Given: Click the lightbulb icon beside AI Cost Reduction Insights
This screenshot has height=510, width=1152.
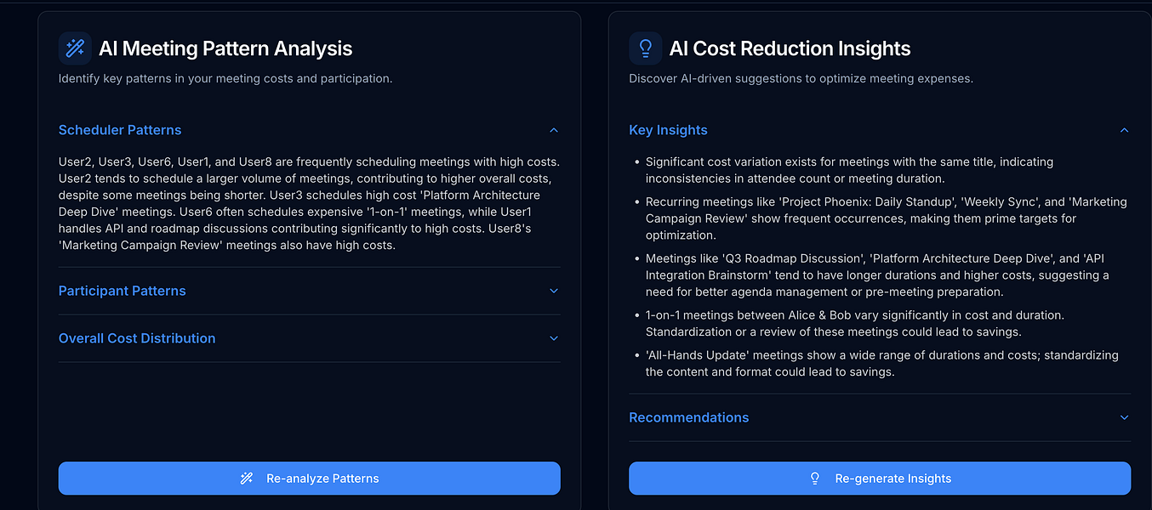Looking at the screenshot, I should tap(645, 48).
